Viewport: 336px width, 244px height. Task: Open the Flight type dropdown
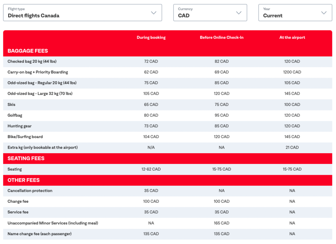82,12
